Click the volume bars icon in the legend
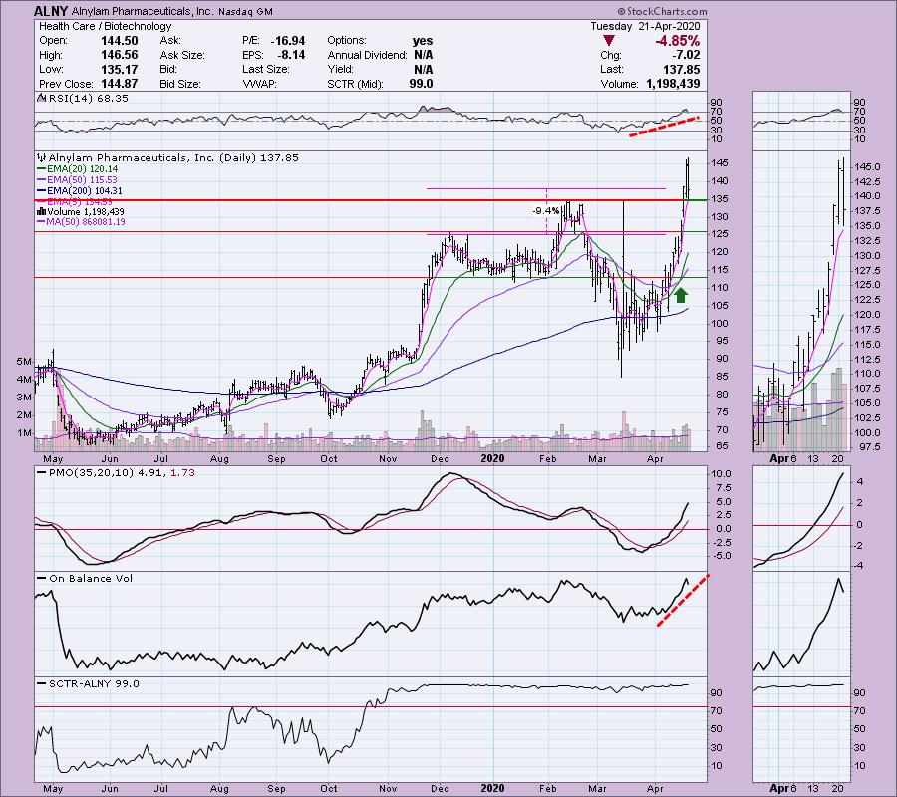This screenshot has height=797, width=897. (x=41, y=212)
